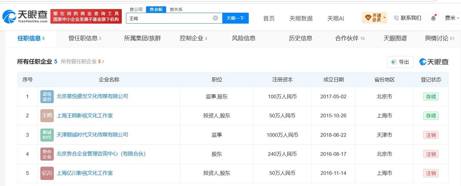Viewport: 461px width, 186px height.
Task: Click the TianYanCha logo in header
Action: 25,17
